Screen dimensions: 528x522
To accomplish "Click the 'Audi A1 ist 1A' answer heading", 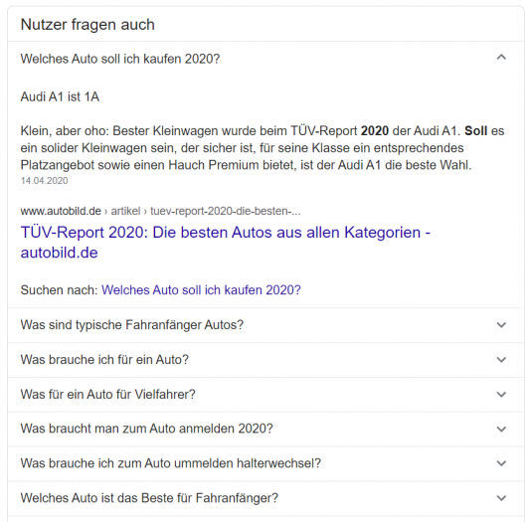I will [x=60, y=97].
